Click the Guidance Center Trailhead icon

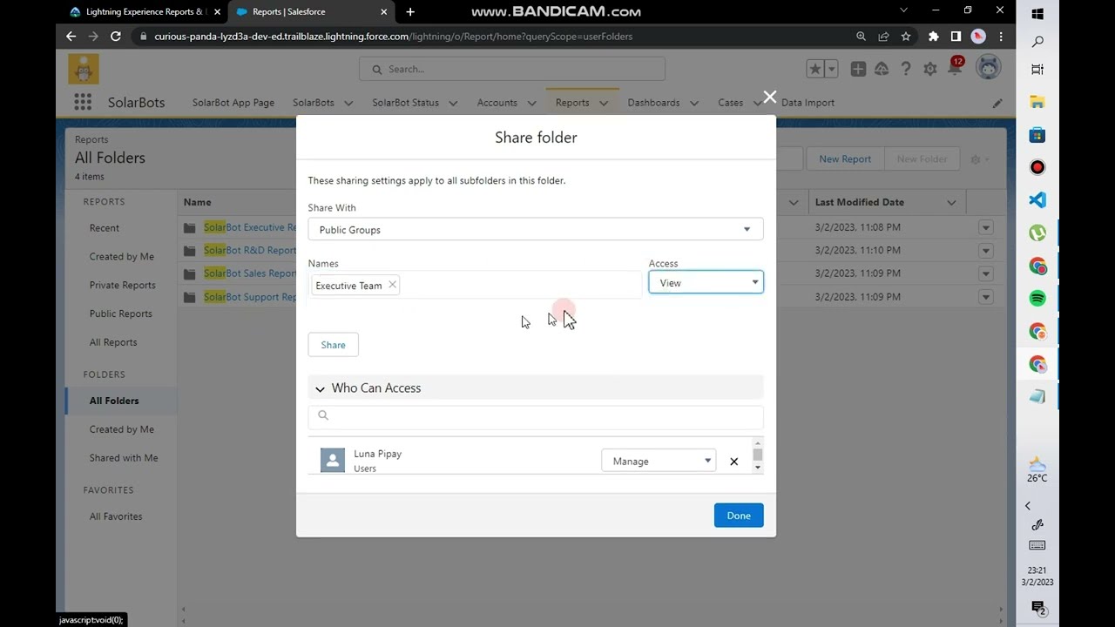(882, 69)
